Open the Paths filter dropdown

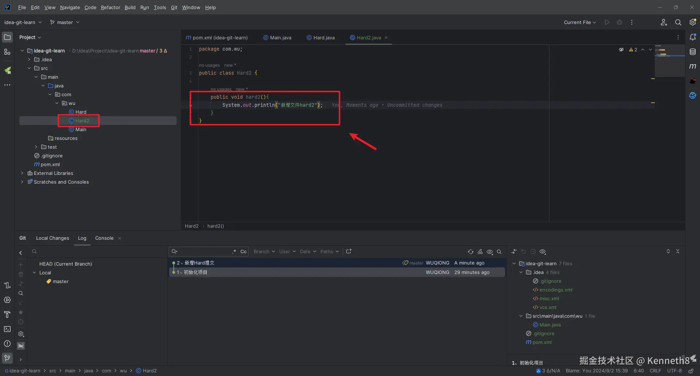330,251
